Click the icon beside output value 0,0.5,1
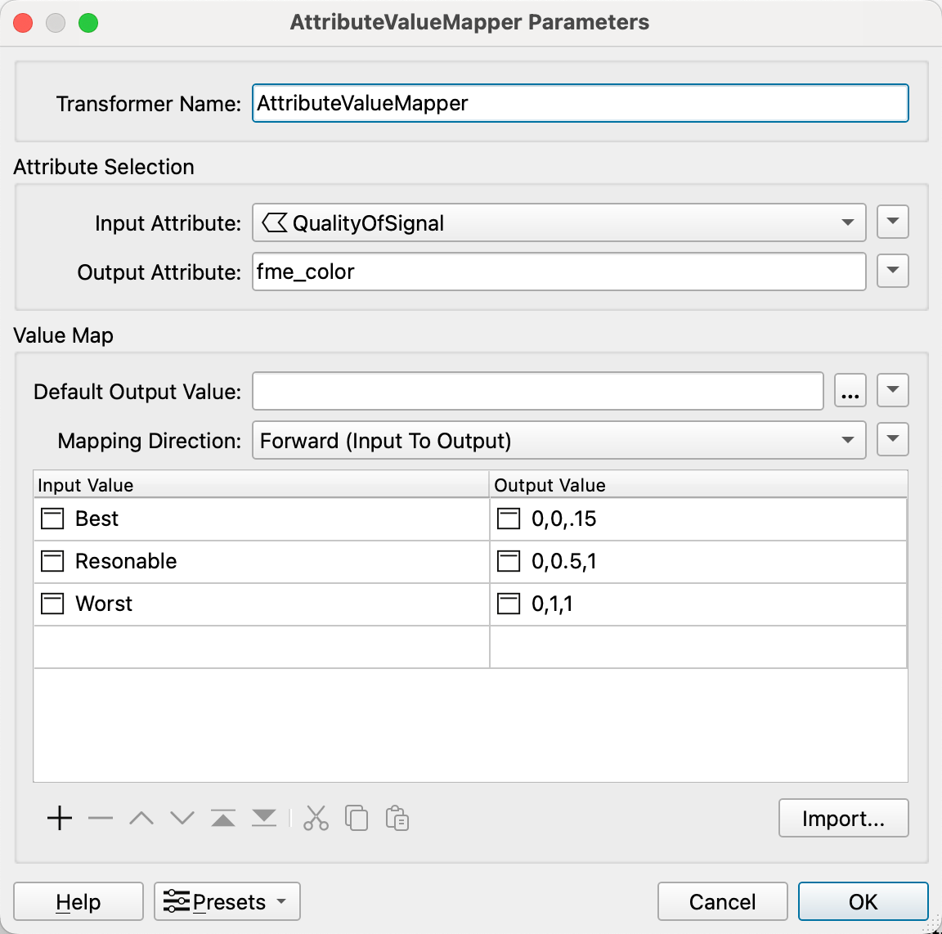This screenshot has height=934, width=942. coord(509,561)
